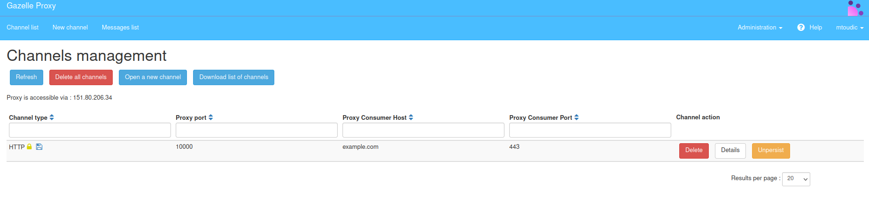
Task: Refresh the channels table
Action: pos(26,77)
